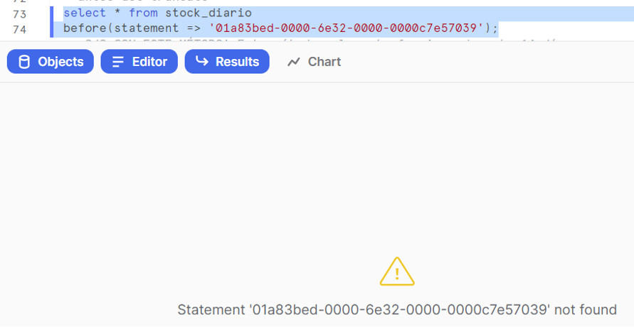The height and width of the screenshot is (327, 634).
Task: Click the 'statement' parameter name on line 74
Action: coord(147,28)
